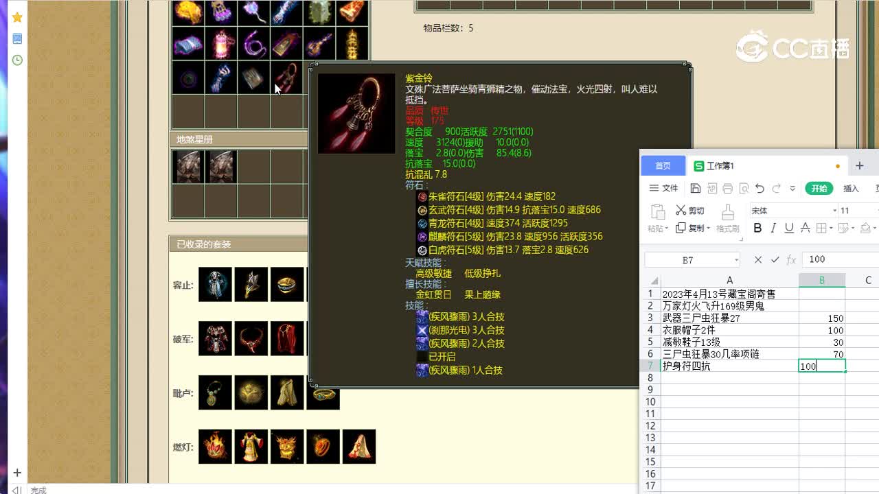879x494 pixels.
Task: Click the blue bookmark icon in sidebar
Action: 17,39
